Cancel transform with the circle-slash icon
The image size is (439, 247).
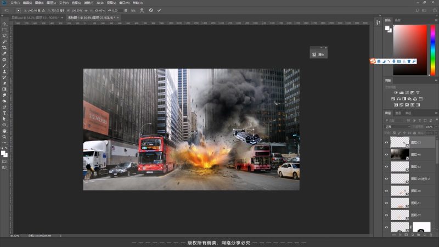(151, 10)
